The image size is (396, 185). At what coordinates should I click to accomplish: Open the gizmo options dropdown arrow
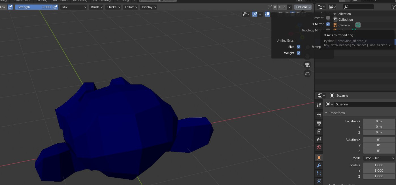[260, 14]
